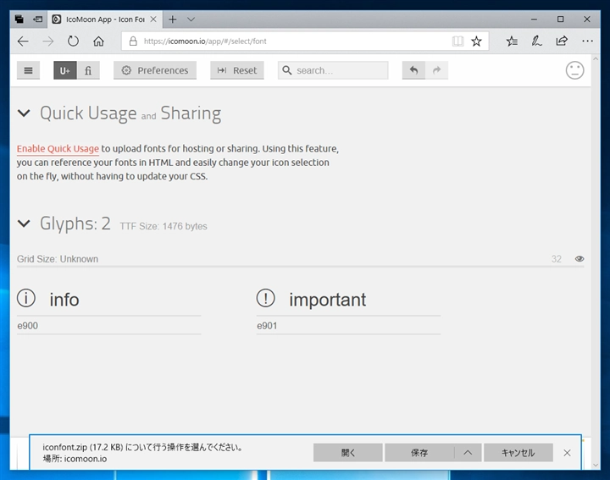The width and height of the screenshot is (610, 480).
Task: Dismiss the download notification bar
Action: pyautogui.click(x=567, y=453)
